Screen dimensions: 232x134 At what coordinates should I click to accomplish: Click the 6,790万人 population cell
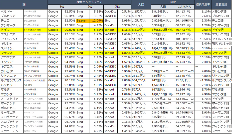[x=141, y=53]
